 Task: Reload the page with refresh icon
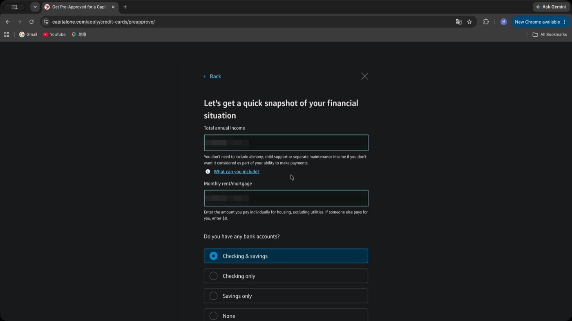point(31,22)
